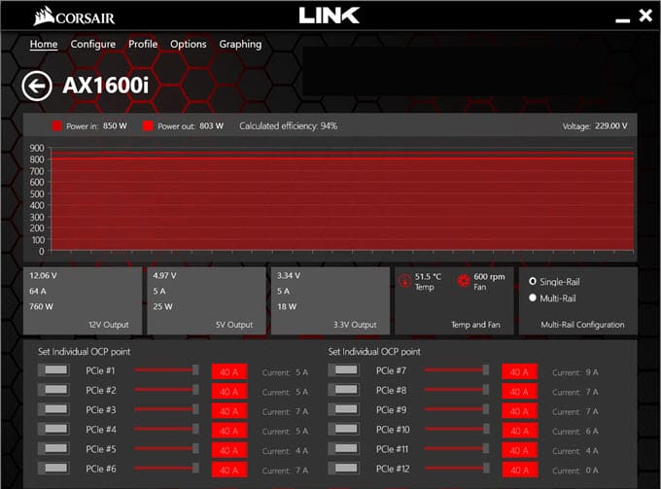Image resolution: width=661 pixels, height=489 pixels.
Task: Click the 600 rpm fan speed value
Action: tap(489, 276)
